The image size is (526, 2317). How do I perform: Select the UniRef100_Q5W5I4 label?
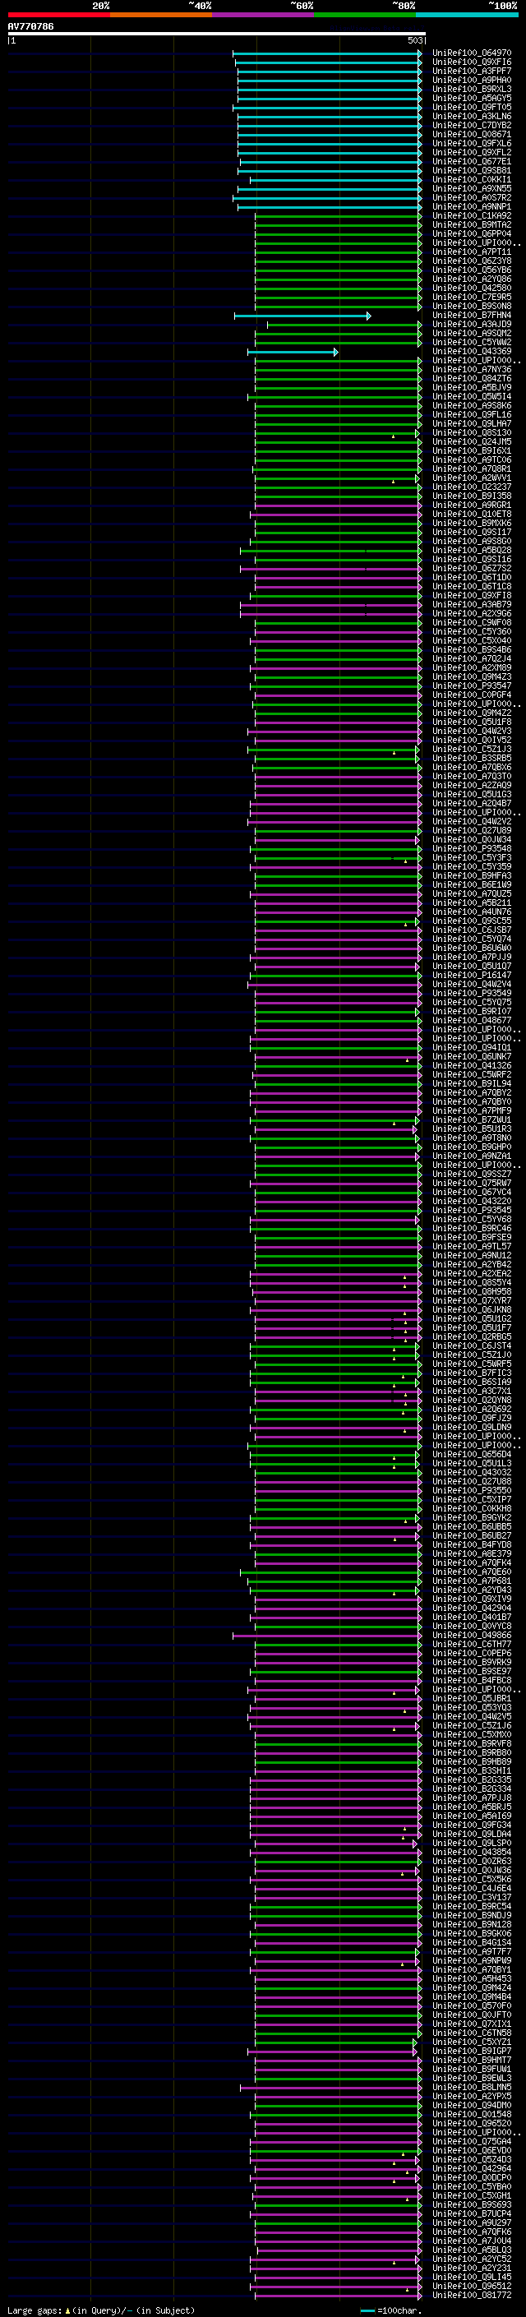[x=472, y=397]
